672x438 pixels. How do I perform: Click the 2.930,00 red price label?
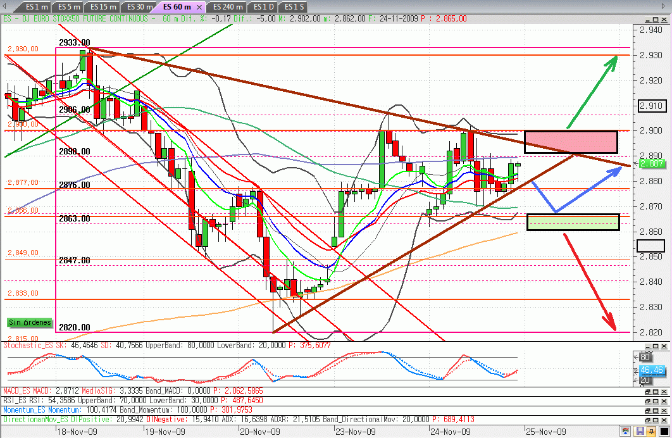(x=23, y=49)
